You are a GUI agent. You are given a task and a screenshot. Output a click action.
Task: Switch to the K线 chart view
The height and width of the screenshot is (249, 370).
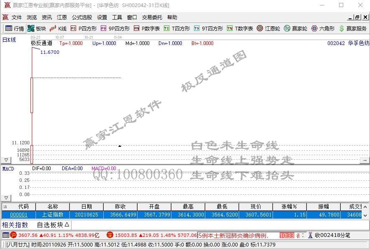[58, 28]
